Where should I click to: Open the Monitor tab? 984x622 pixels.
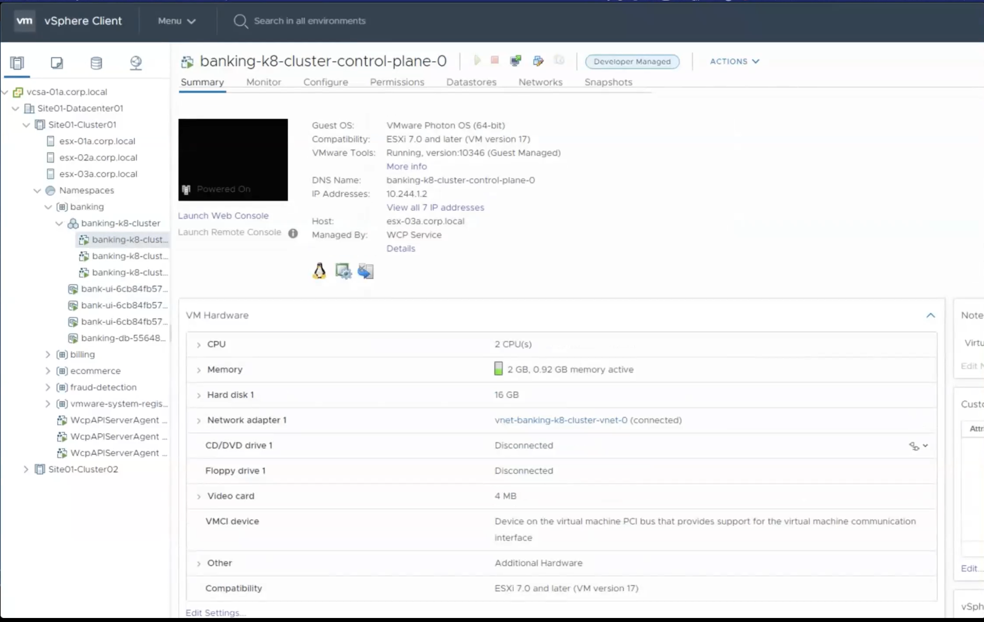coord(264,82)
